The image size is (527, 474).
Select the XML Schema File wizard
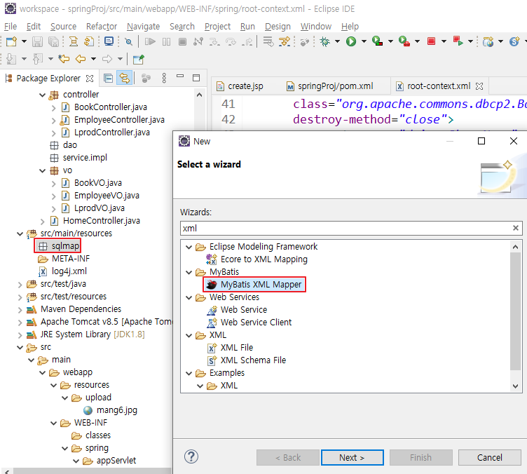tap(253, 360)
